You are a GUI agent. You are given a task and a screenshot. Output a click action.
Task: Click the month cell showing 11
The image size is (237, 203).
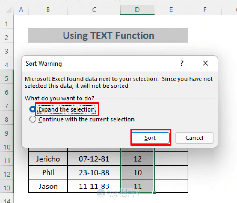137,186
